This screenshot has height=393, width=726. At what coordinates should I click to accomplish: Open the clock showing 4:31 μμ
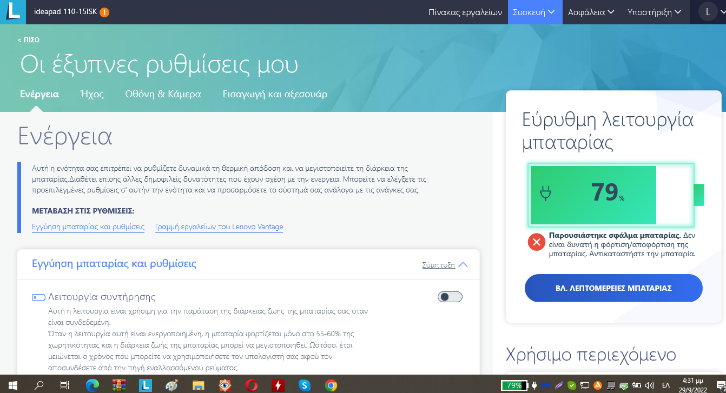tap(694, 385)
